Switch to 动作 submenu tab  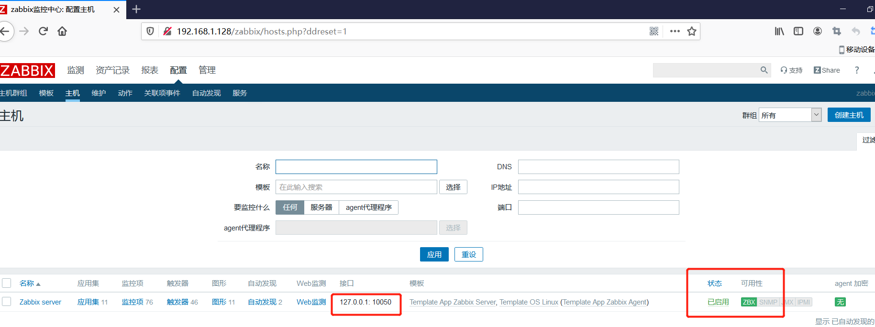125,93
